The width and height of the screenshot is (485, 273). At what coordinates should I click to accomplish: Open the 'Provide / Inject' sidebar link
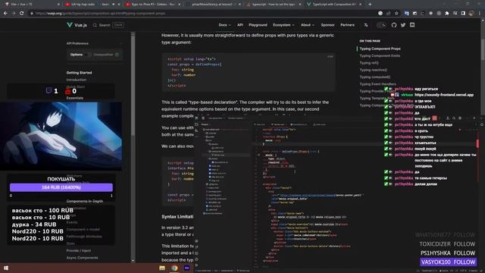tap(79, 251)
